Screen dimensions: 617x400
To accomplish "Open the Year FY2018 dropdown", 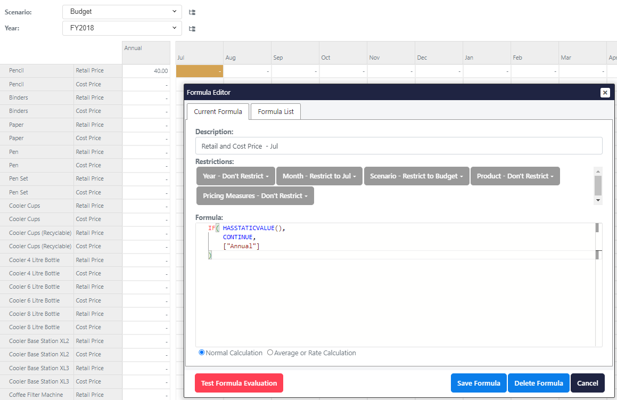I will [122, 28].
